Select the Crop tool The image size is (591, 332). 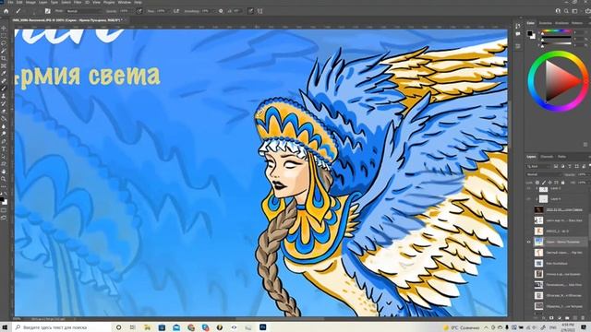4,58
